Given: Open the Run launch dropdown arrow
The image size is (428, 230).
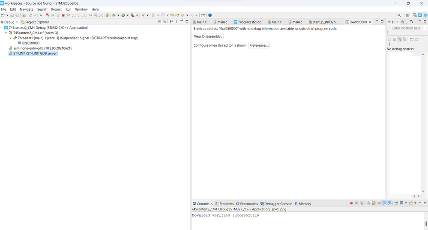Looking at the screenshot, I should pyautogui.click(x=128, y=15).
